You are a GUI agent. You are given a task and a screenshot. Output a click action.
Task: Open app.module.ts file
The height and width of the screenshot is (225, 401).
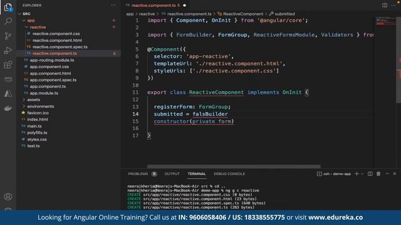point(44,93)
